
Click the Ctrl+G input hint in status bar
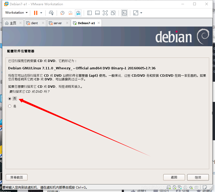[x=45, y=188]
